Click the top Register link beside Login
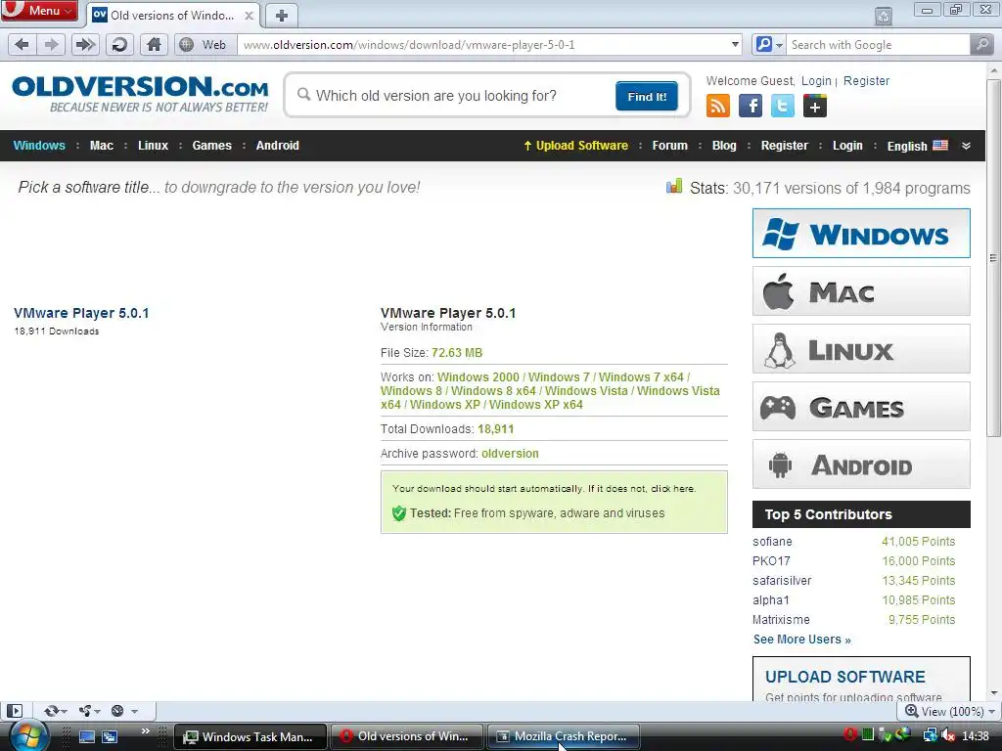The width and height of the screenshot is (1002, 751). (x=866, y=81)
